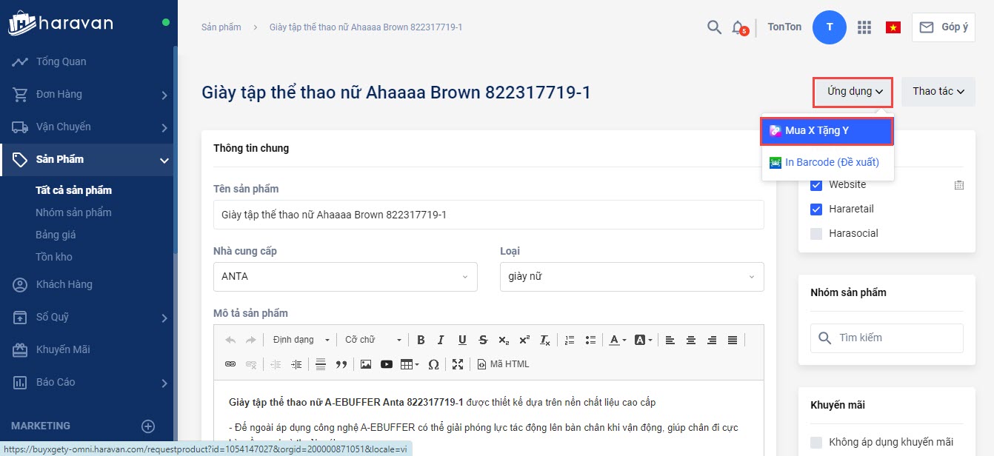Click the Góp ý feedback button
This screenshot has width=994, height=456.
click(x=943, y=27)
